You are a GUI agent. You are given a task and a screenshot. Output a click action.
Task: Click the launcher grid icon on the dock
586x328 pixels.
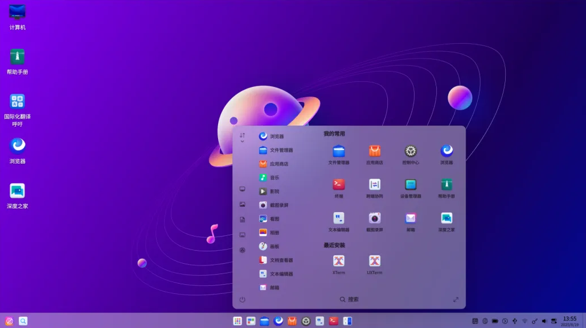coord(237,321)
